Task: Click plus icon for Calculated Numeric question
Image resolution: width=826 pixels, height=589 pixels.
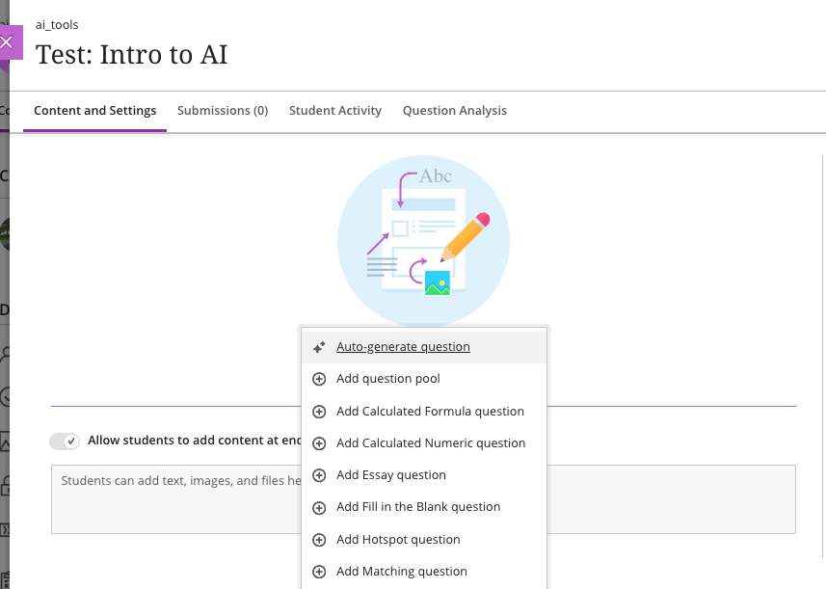Action: tap(320, 443)
